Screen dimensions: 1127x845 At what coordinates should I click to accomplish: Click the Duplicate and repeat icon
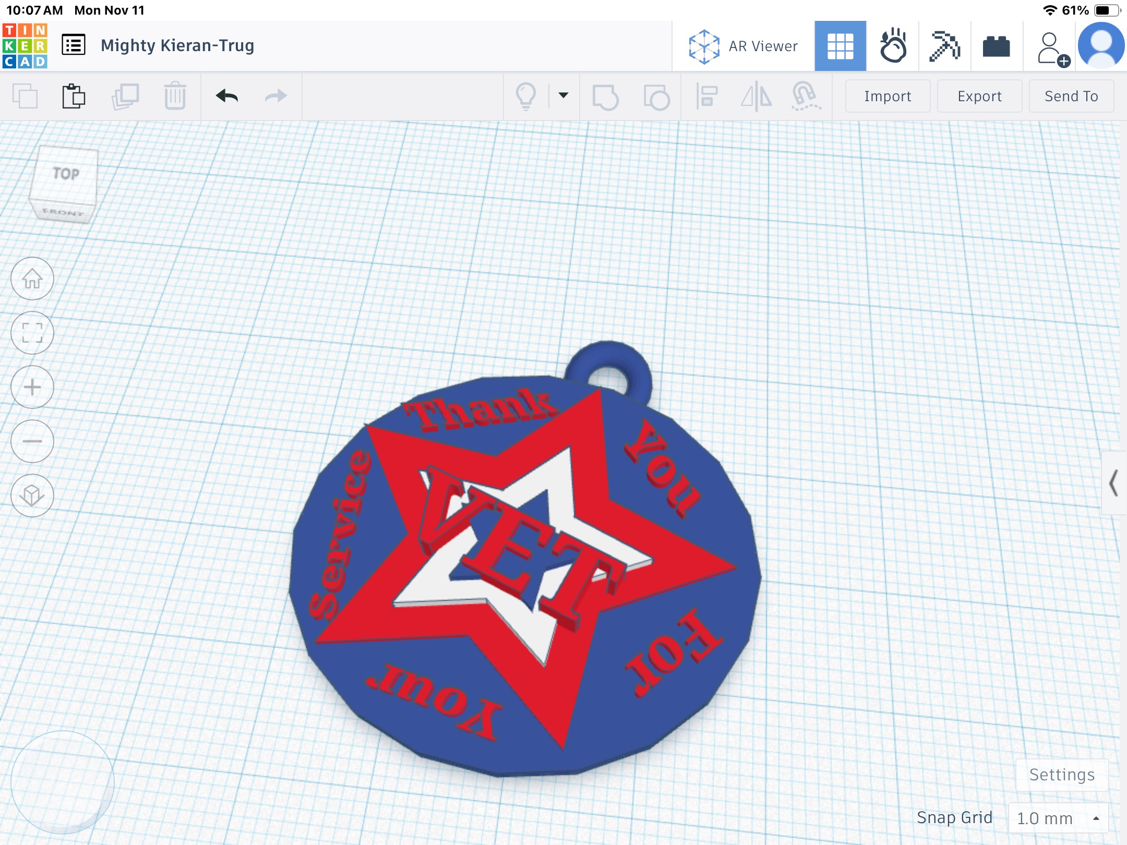tap(125, 96)
